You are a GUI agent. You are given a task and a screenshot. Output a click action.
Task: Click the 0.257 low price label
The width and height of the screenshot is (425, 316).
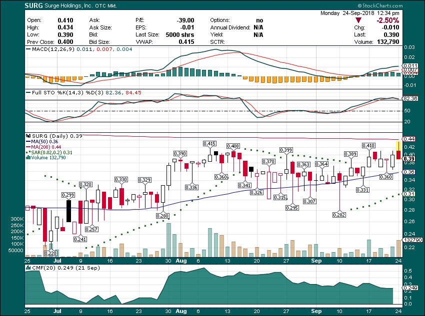(91, 230)
